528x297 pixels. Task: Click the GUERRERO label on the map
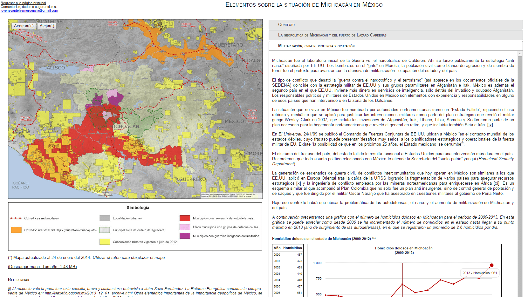point(193,179)
